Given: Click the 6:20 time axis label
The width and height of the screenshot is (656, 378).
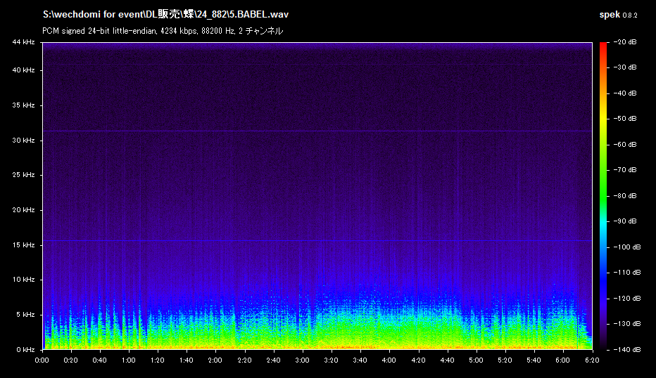Looking at the screenshot, I should (592, 360).
